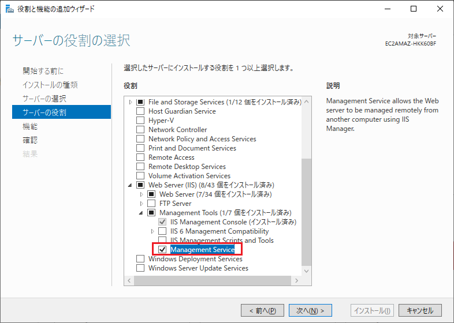Image resolution: width=454 pixels, height=323 pixels.
Task: Open the 開始する前に wizard step
Action: point(43,71)
